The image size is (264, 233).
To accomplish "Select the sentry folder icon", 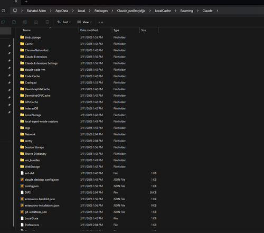I will click(22, 141).
